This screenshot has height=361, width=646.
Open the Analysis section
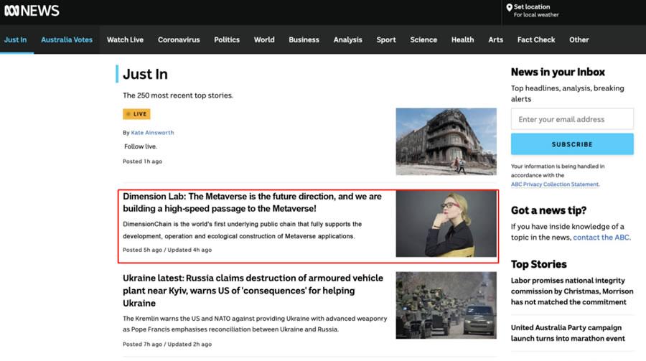(x=347, y=39)
